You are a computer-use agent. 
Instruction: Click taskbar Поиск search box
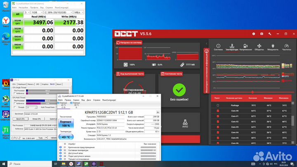point(30,164)
